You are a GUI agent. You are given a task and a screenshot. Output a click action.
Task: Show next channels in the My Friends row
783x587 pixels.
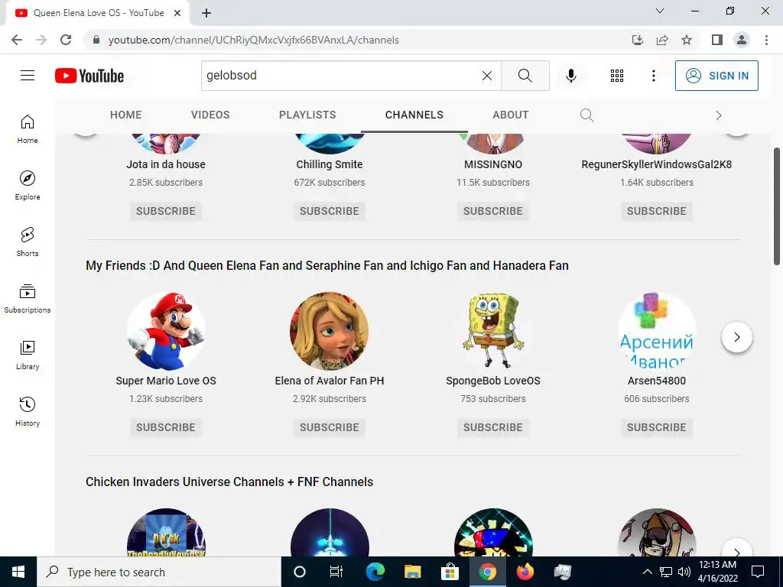(x=737, y=337)
